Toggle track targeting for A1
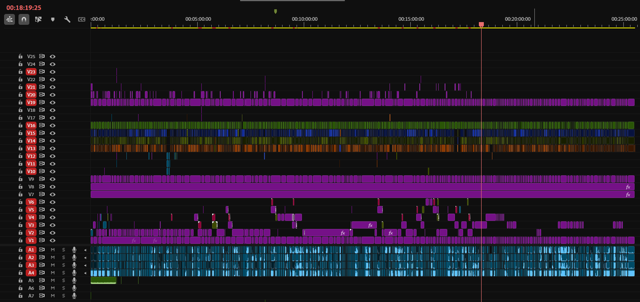 click(x=31, y=250)
